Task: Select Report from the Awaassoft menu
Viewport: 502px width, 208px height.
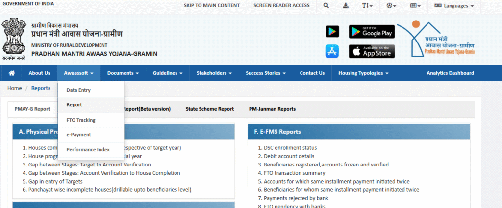Action: [75, 105]
